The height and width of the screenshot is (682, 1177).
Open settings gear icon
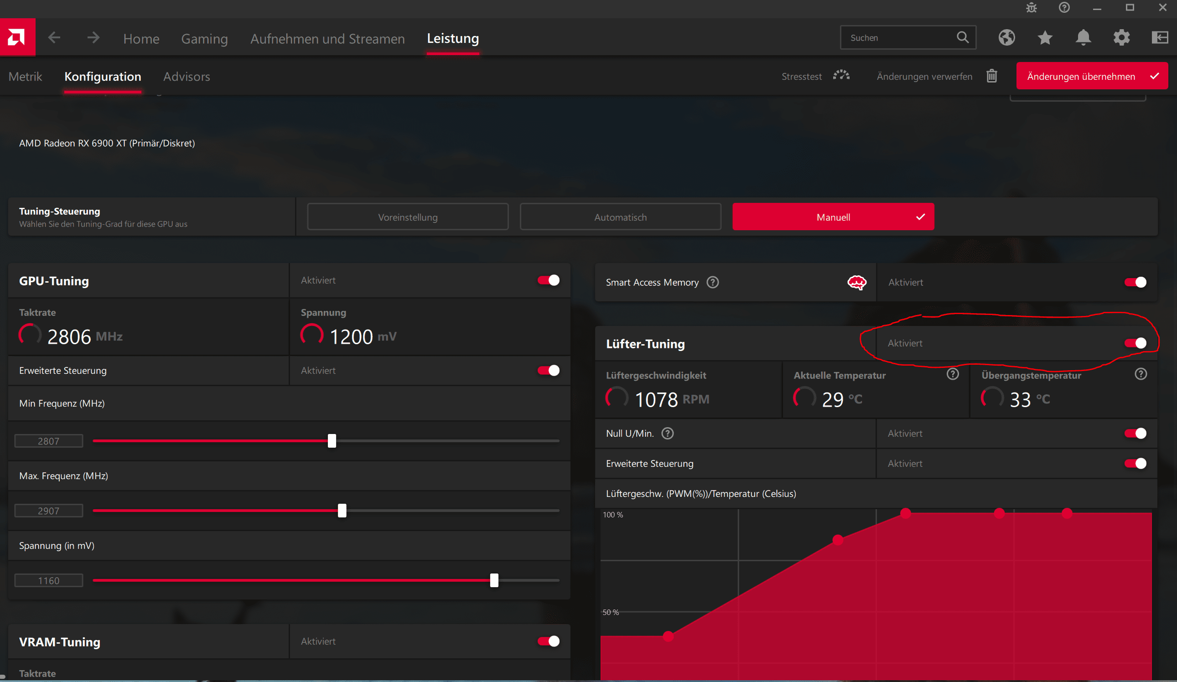click(1121, 37)
